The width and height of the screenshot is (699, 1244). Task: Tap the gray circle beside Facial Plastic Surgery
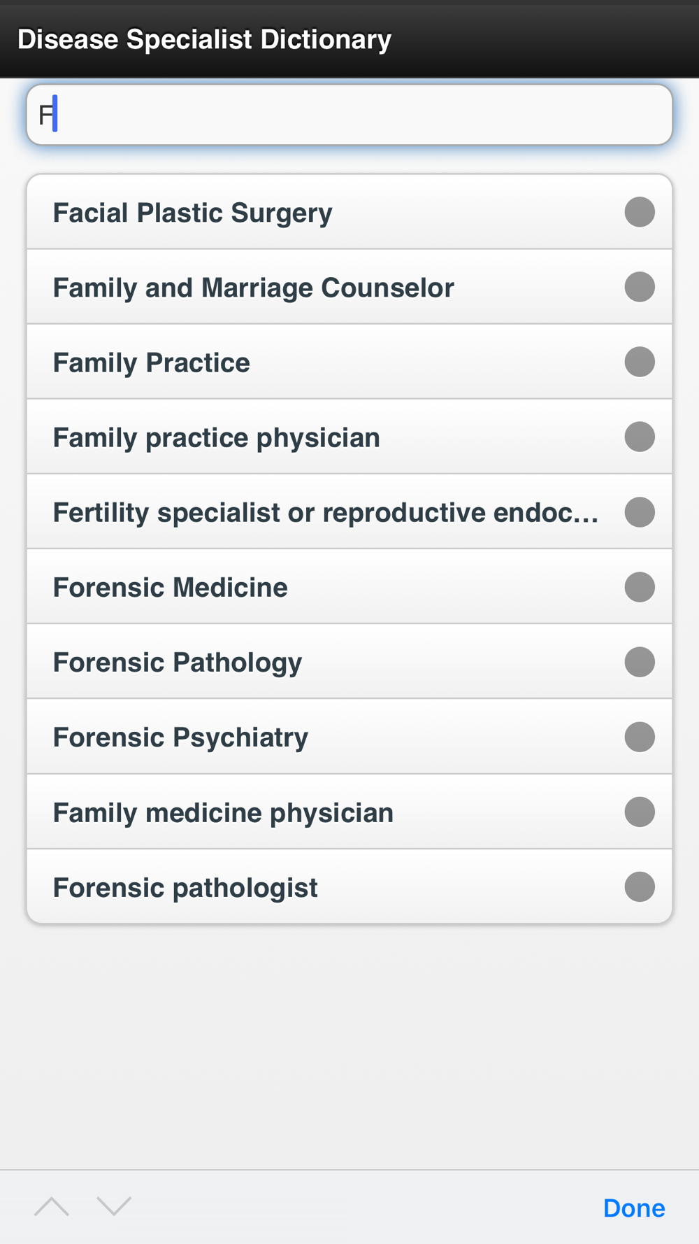[640, 212]
